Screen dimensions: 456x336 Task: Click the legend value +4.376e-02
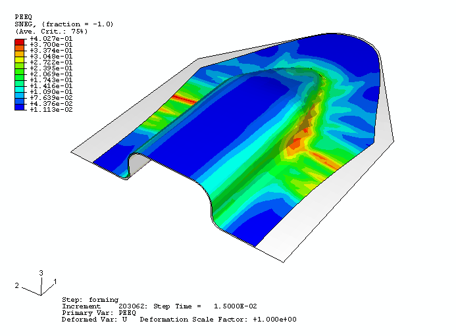(51, 104)
